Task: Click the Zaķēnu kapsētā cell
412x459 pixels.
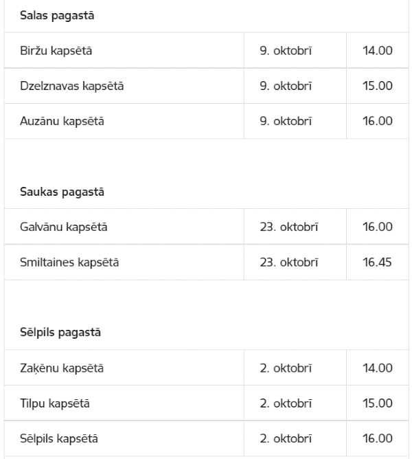Action: click(x=124, y=368)
